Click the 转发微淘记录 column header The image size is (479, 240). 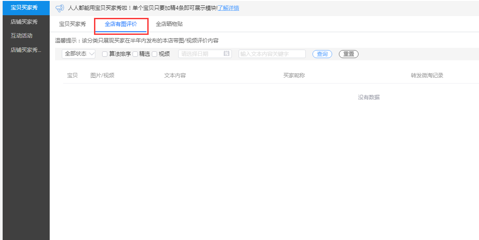click(x=427, y=76)
